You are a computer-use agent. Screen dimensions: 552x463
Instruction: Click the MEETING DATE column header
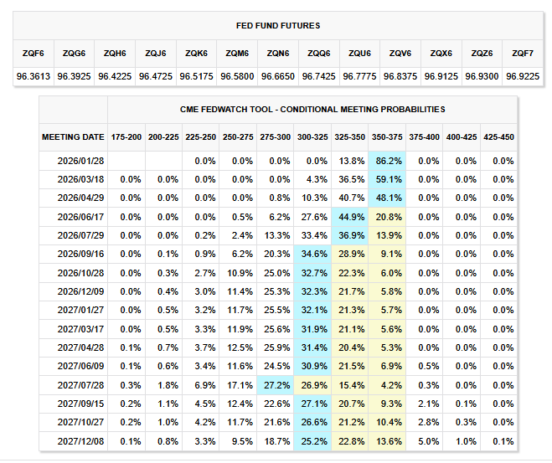[74, 136]
